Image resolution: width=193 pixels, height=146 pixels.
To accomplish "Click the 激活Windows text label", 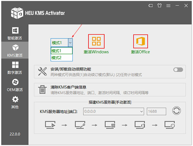I will pos(96,52).
